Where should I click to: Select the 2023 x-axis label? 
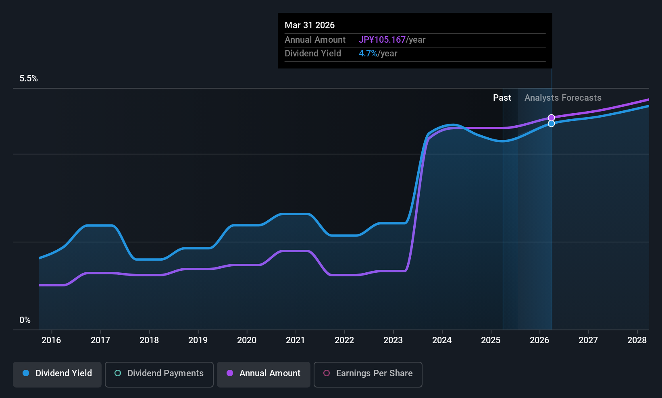[393, 340]
